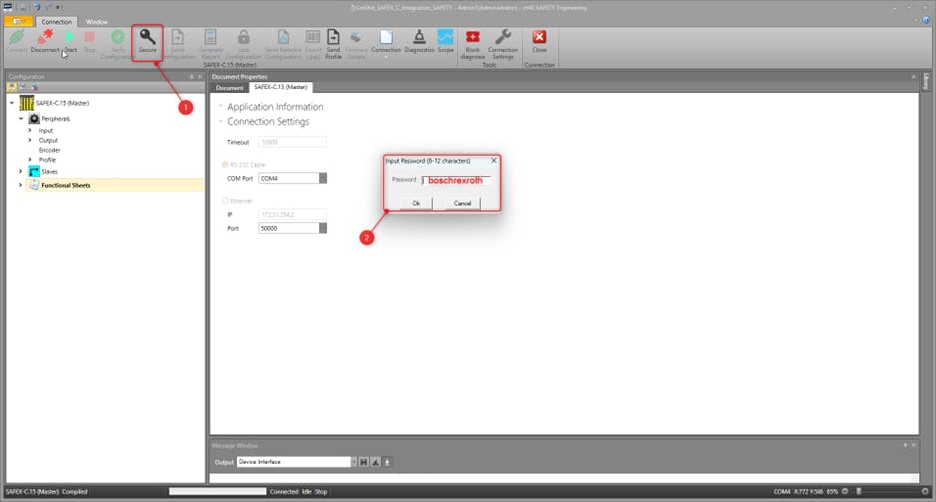
Task: Click the Password input field
Action: [455, 180]
